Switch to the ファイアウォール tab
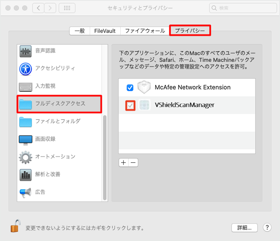This screenshot has height=241, width=280. click(145, 31)
